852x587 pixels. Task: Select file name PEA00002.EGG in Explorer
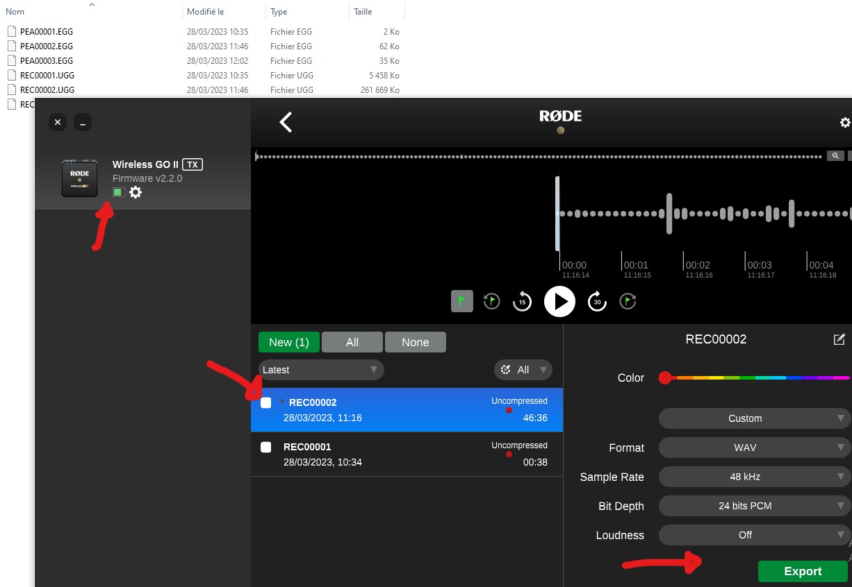47,46
